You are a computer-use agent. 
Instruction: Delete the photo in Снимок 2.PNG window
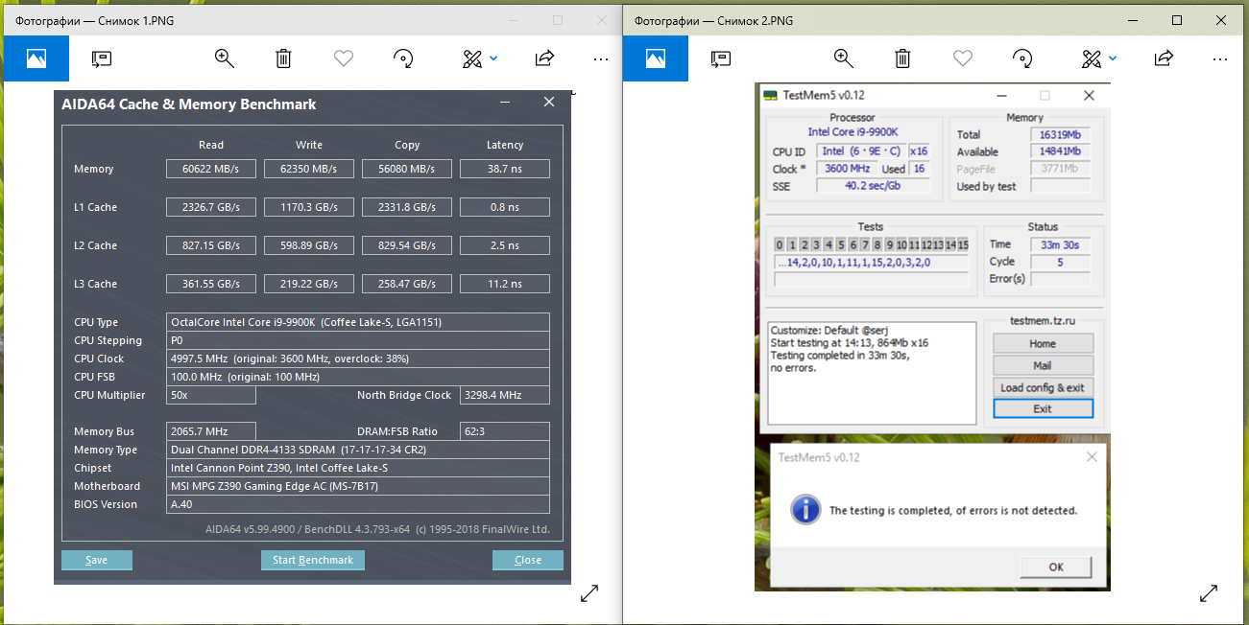click(x=902, y=58)
